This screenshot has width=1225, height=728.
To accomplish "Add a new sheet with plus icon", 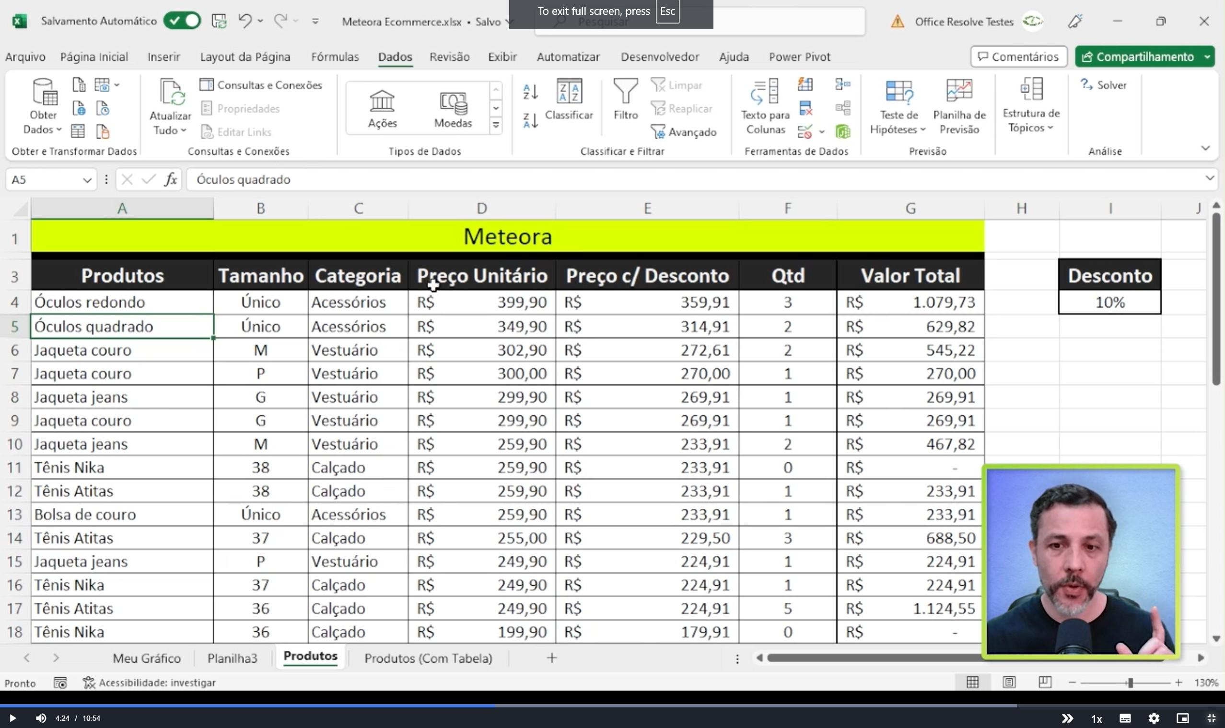I will coord(552,658).
